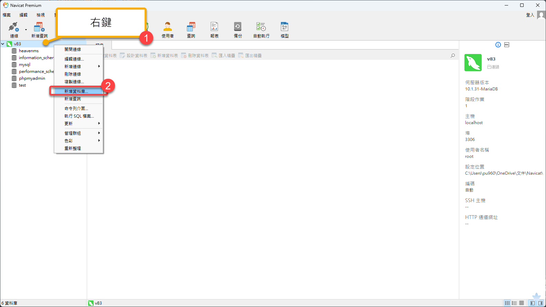Toggle the right information pane
Viewport: 546px width, 307px height.
pos(540,303)
